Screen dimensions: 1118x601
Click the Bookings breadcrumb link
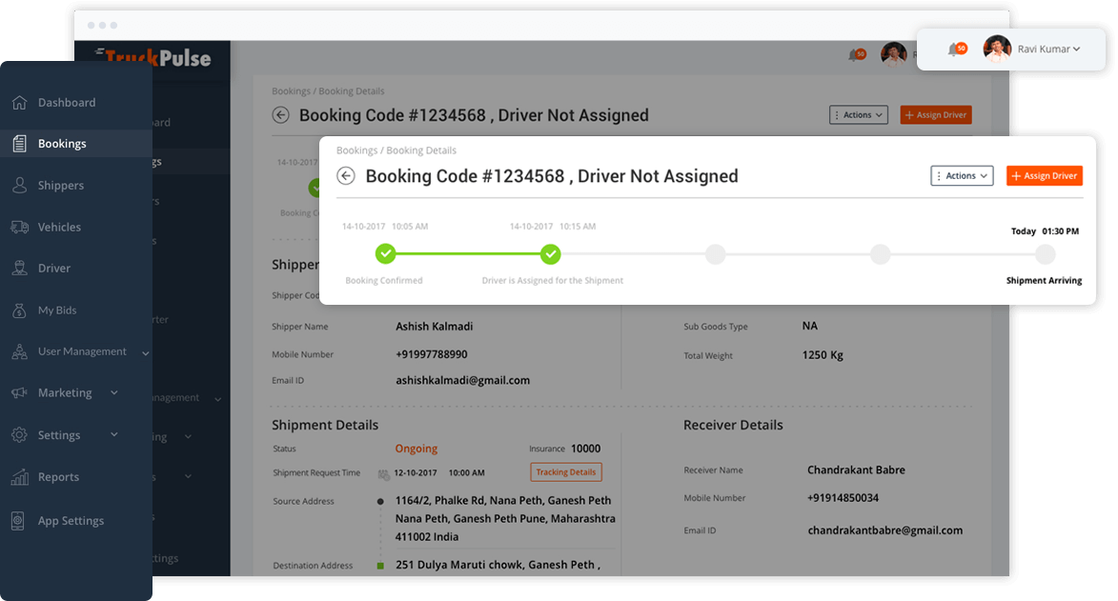(x=356, y=150)
